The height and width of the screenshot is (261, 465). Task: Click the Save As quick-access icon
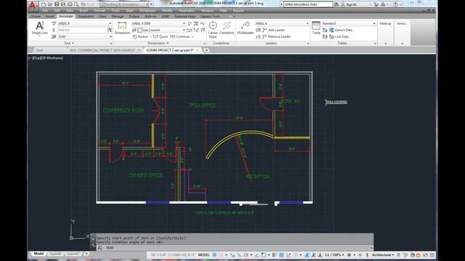pos(63,4)
